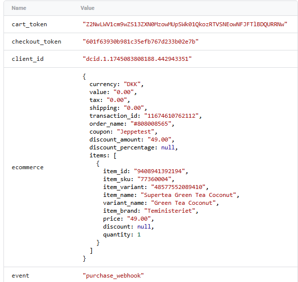The height and width of the screenshot is (282, 298).
Task: Click the coupon "Jeppetest" value
Action: [x=135, y=132]
